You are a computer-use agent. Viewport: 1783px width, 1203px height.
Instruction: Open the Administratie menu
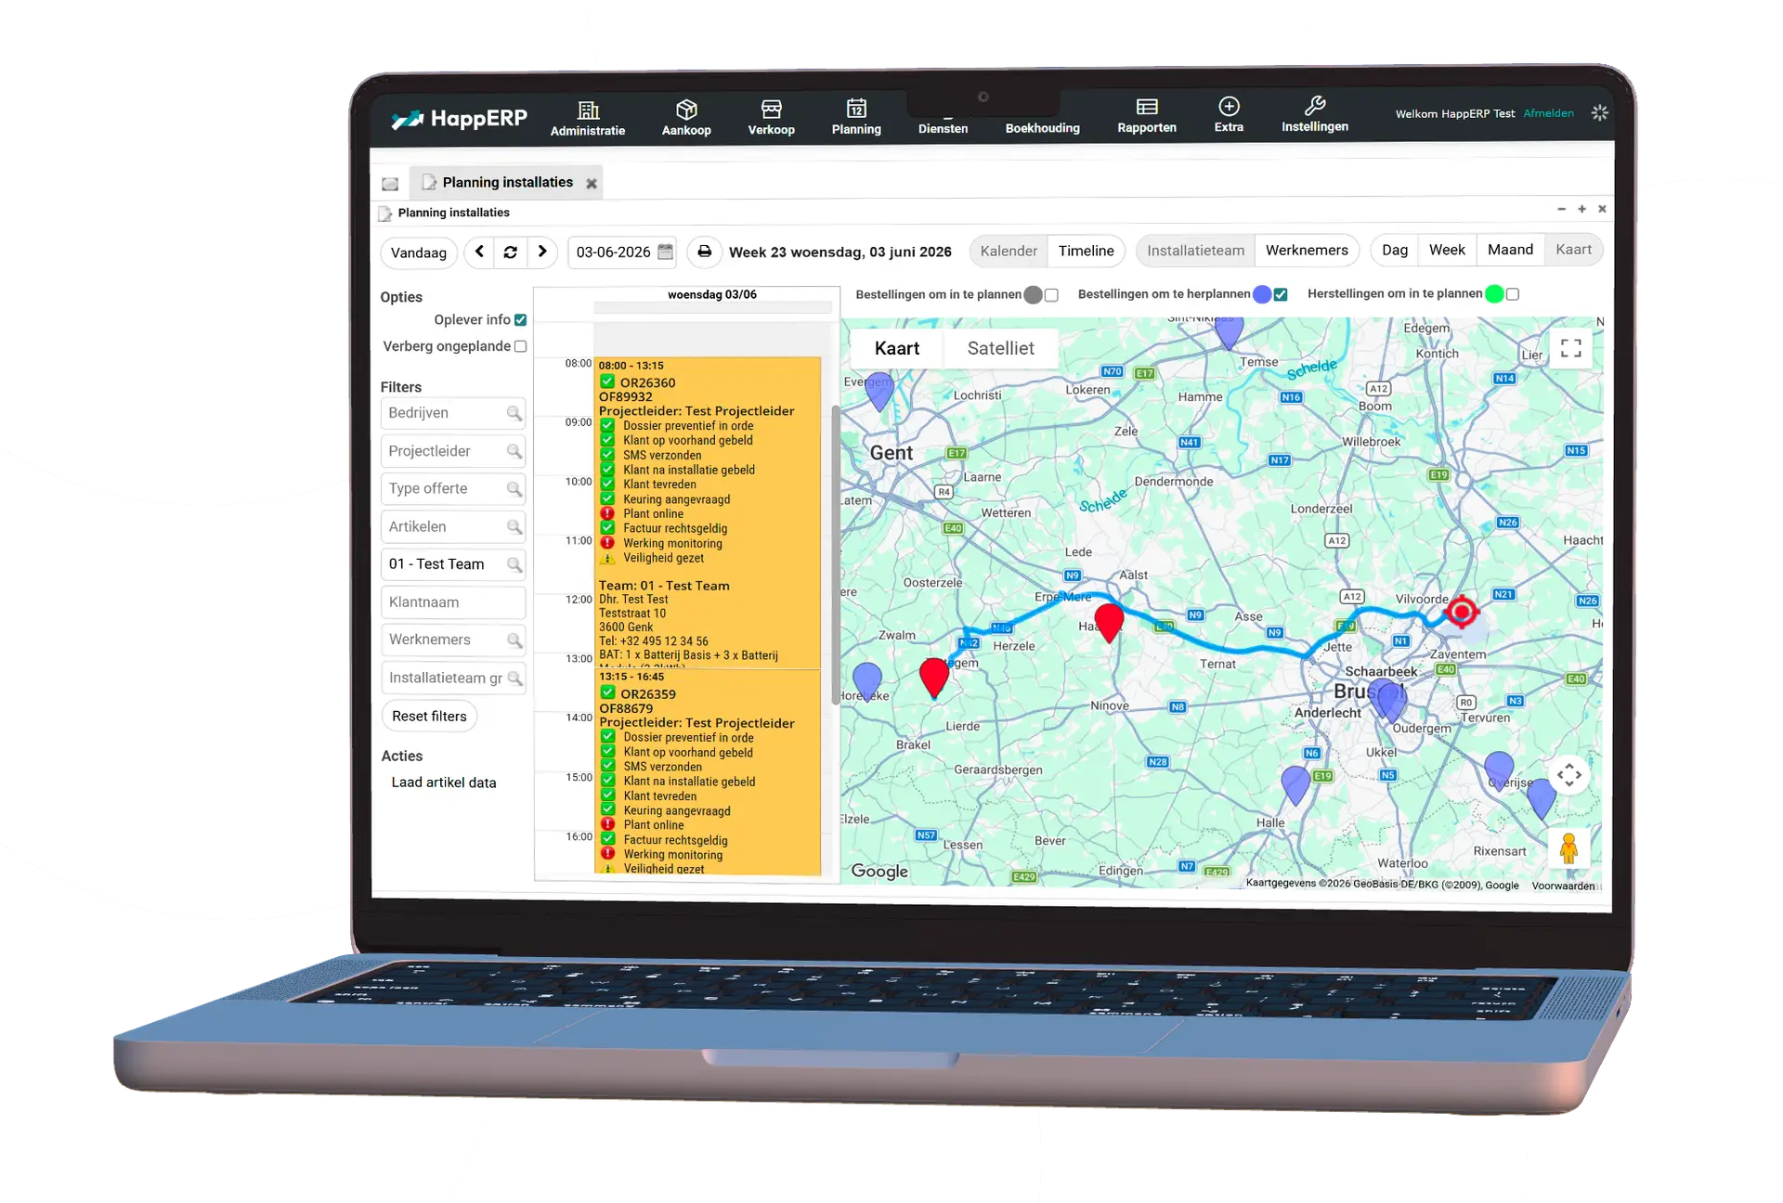pyautogui.click(x=587, y=118)
